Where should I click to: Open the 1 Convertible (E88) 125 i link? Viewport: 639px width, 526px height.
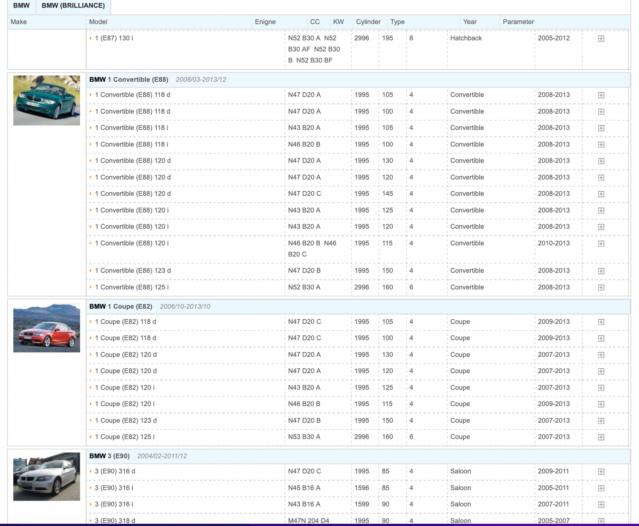(132, 287)
